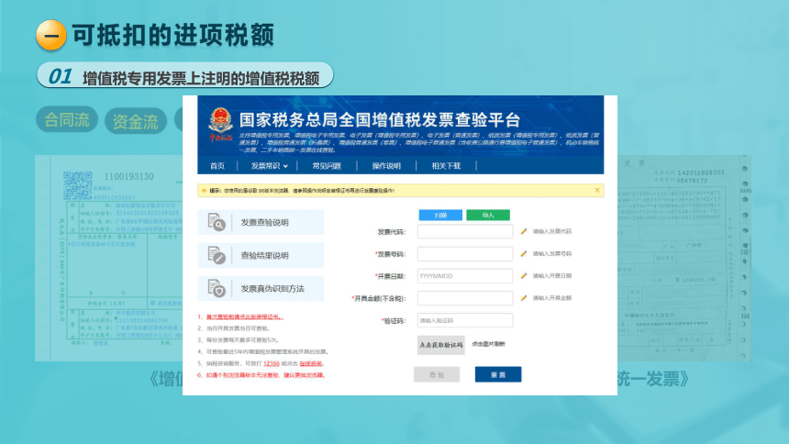Click the 合同流 pill label

click(66, 120)
